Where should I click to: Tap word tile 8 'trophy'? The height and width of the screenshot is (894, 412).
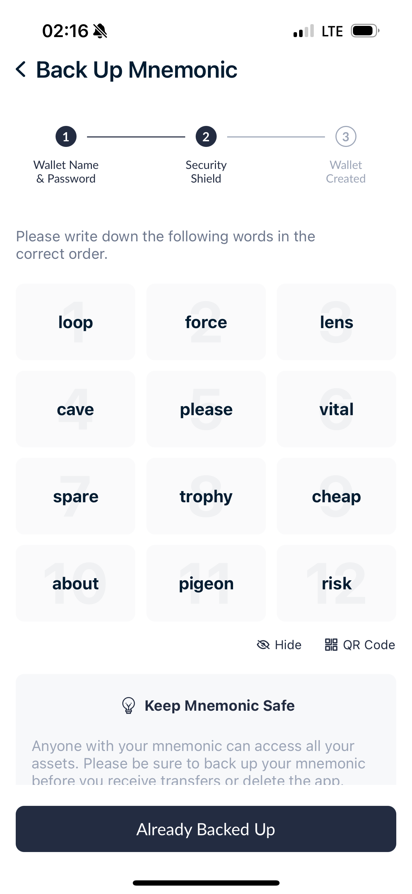[206, 496]
